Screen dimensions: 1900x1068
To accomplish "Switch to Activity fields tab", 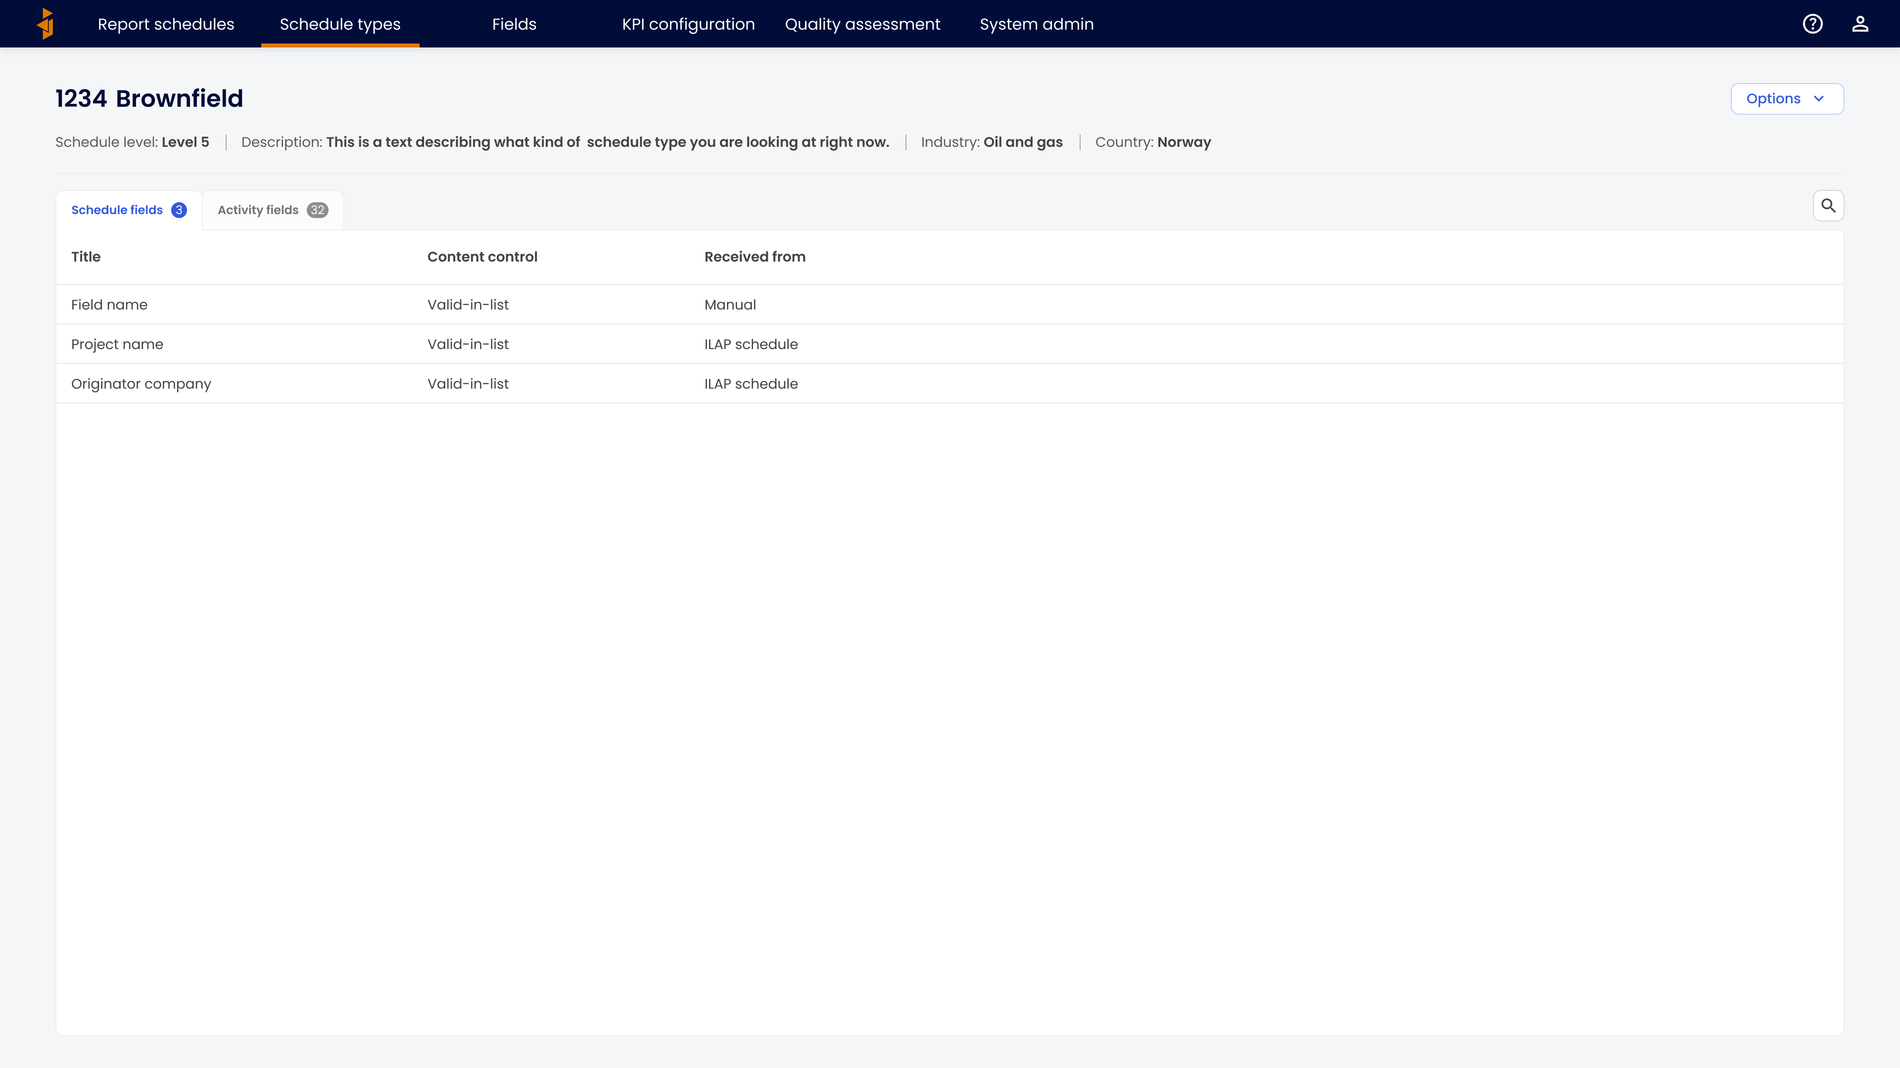I will tap(272, 210).
